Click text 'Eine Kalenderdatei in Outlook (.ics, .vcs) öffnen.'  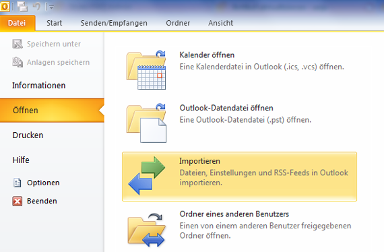tap(262, 67)
